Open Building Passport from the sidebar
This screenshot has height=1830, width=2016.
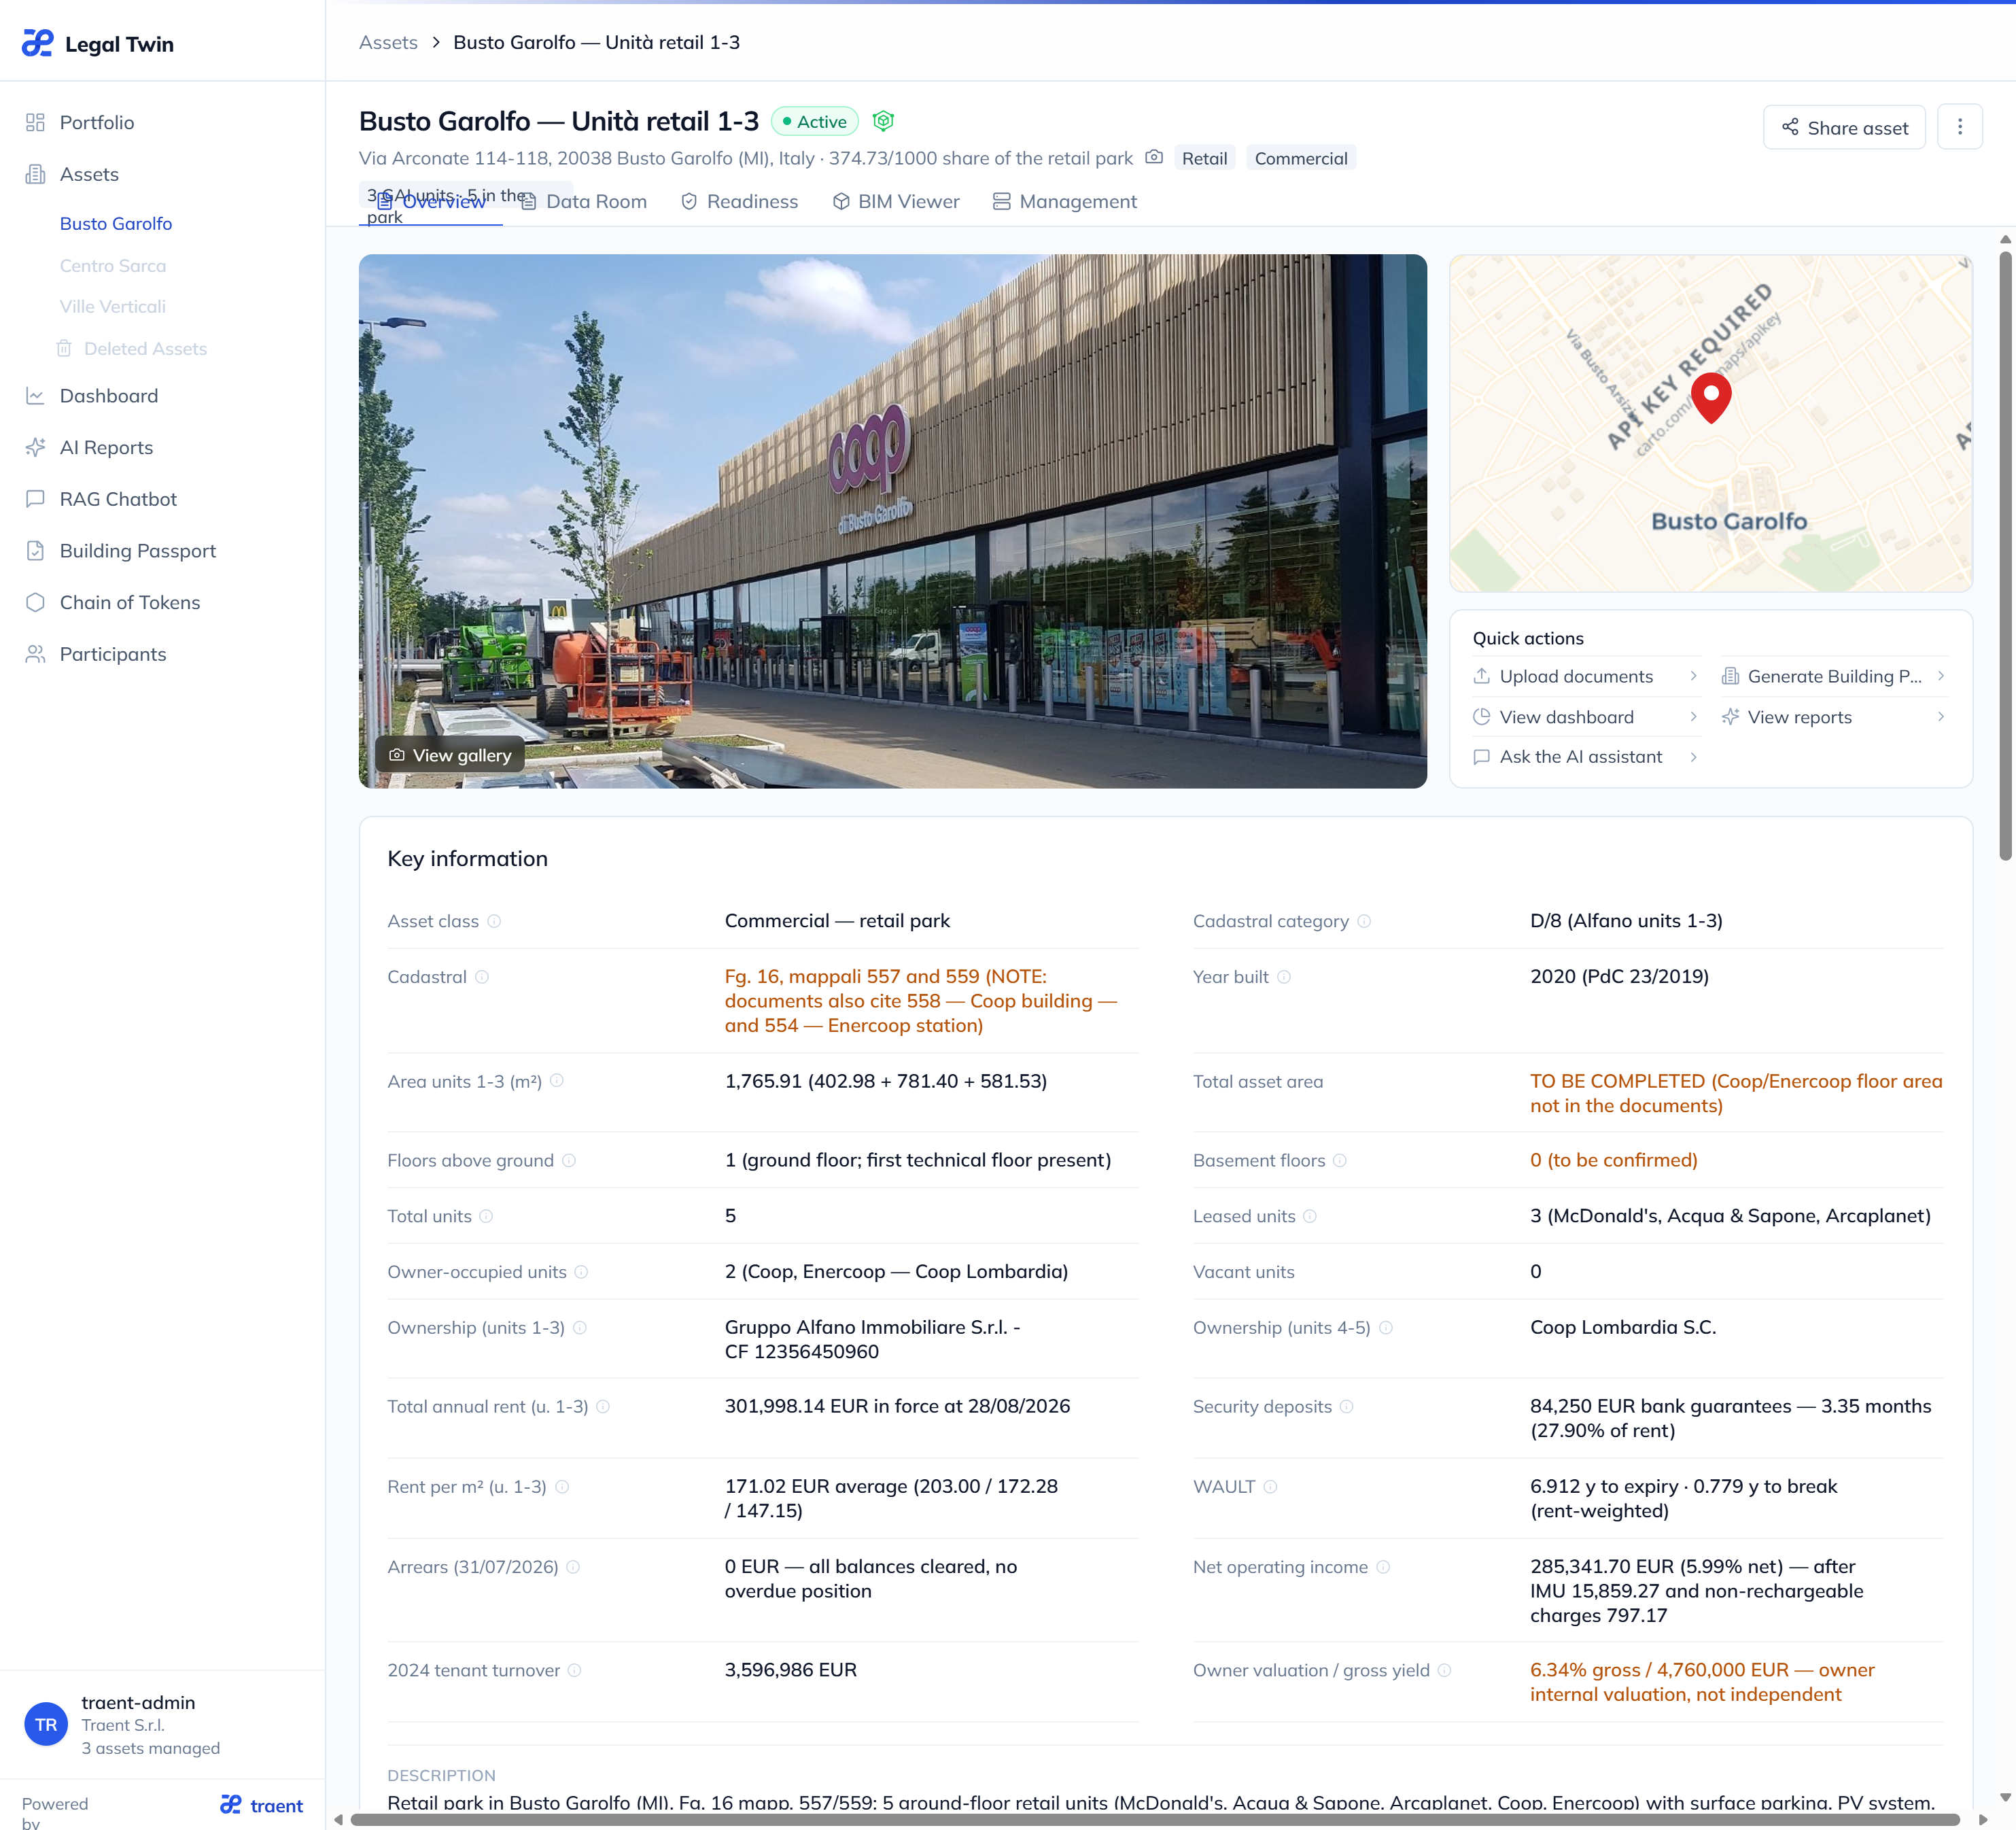pyautogui.click(x=137, y=551)
